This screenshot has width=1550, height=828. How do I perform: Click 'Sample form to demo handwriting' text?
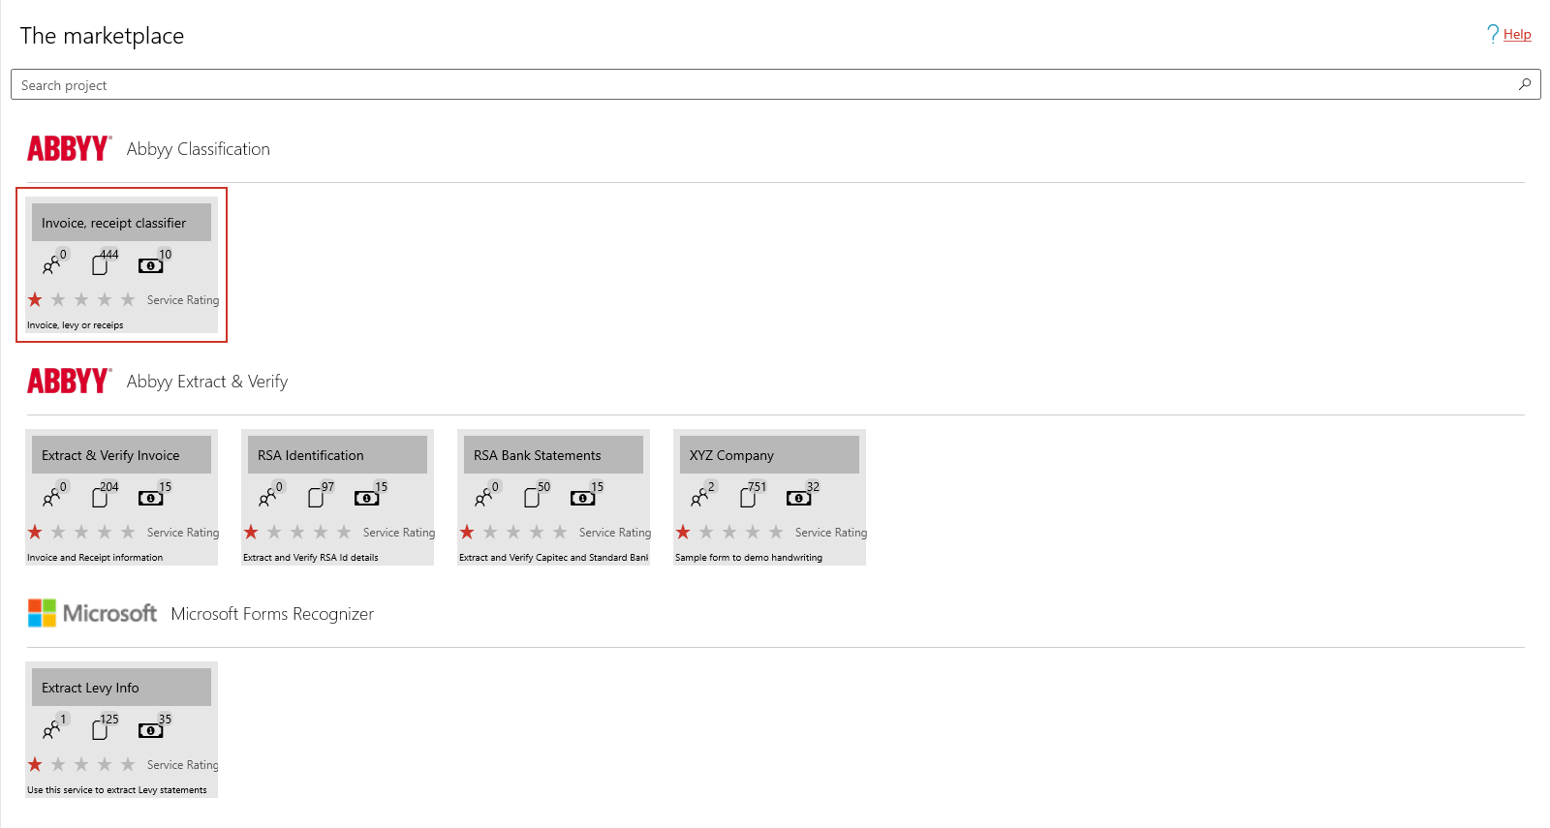tap(749, 558)
